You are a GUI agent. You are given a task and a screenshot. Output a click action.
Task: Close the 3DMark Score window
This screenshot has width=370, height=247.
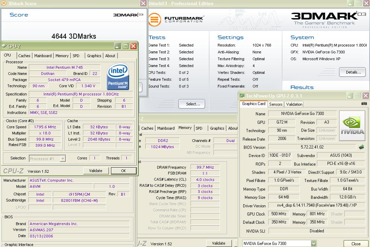point(143,3)
